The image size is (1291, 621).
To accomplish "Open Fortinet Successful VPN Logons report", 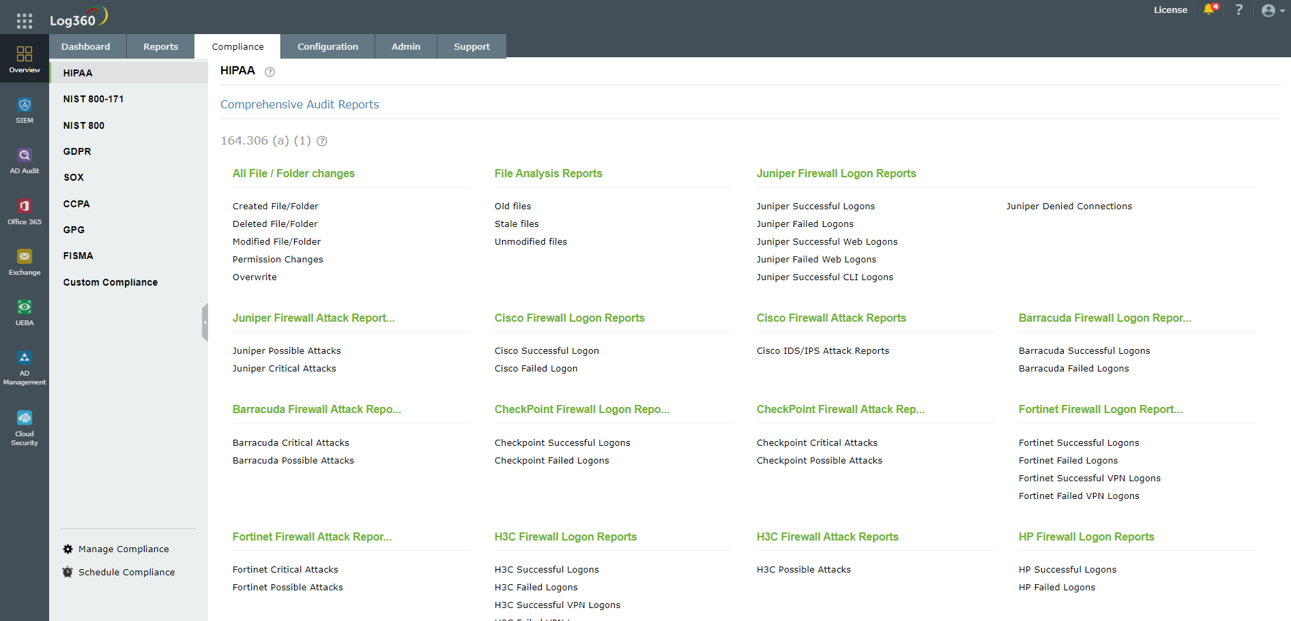I will pos(1089,478).
